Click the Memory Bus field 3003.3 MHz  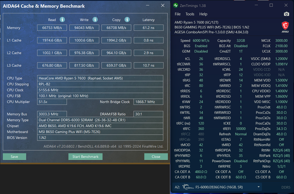[x=52, y=114]
